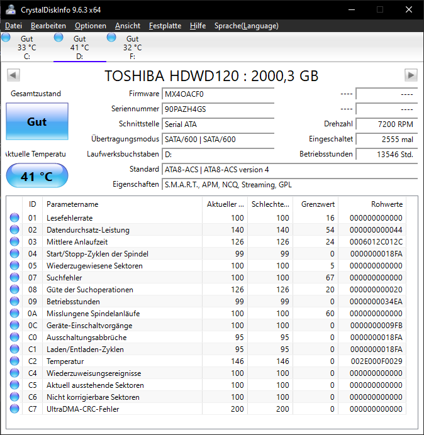This screenshot has width=424, height=435.
Task: Select the UltraDMA-CRC-Fehler parameter name
Action: pos(83,409)
